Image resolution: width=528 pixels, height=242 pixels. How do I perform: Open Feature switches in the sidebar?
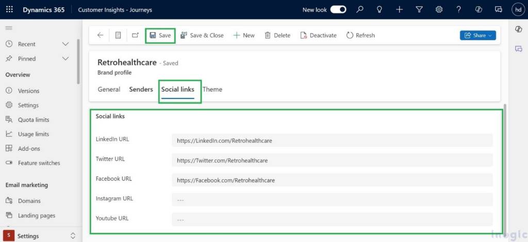coord(39,163)
